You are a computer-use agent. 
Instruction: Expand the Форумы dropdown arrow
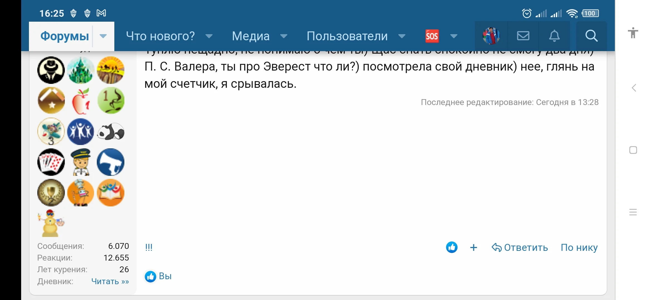pyautogui.click(x=103, y=36)
